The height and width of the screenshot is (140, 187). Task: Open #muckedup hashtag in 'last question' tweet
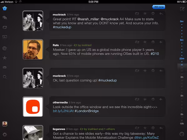(x=108, y=80)
